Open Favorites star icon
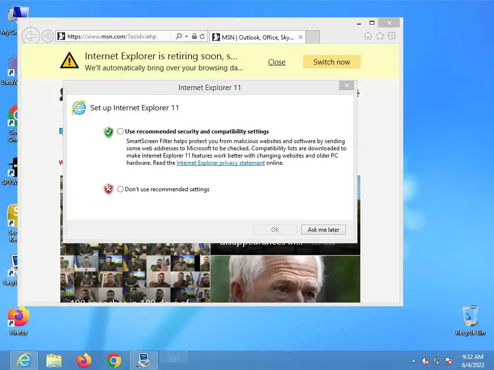494x370 pixels. [x=380, y=36]
